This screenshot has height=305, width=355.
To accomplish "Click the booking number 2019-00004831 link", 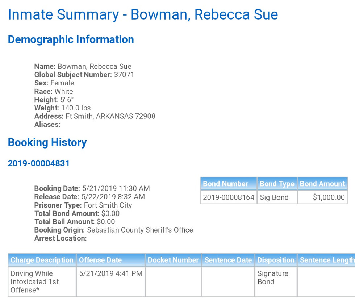I will (x=39, y=163).
